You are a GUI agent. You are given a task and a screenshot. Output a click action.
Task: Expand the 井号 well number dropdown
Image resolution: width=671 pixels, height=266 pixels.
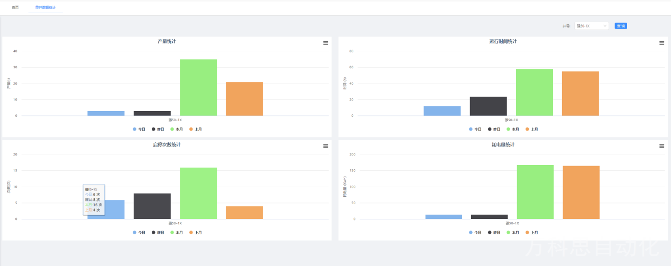[592, 26]
